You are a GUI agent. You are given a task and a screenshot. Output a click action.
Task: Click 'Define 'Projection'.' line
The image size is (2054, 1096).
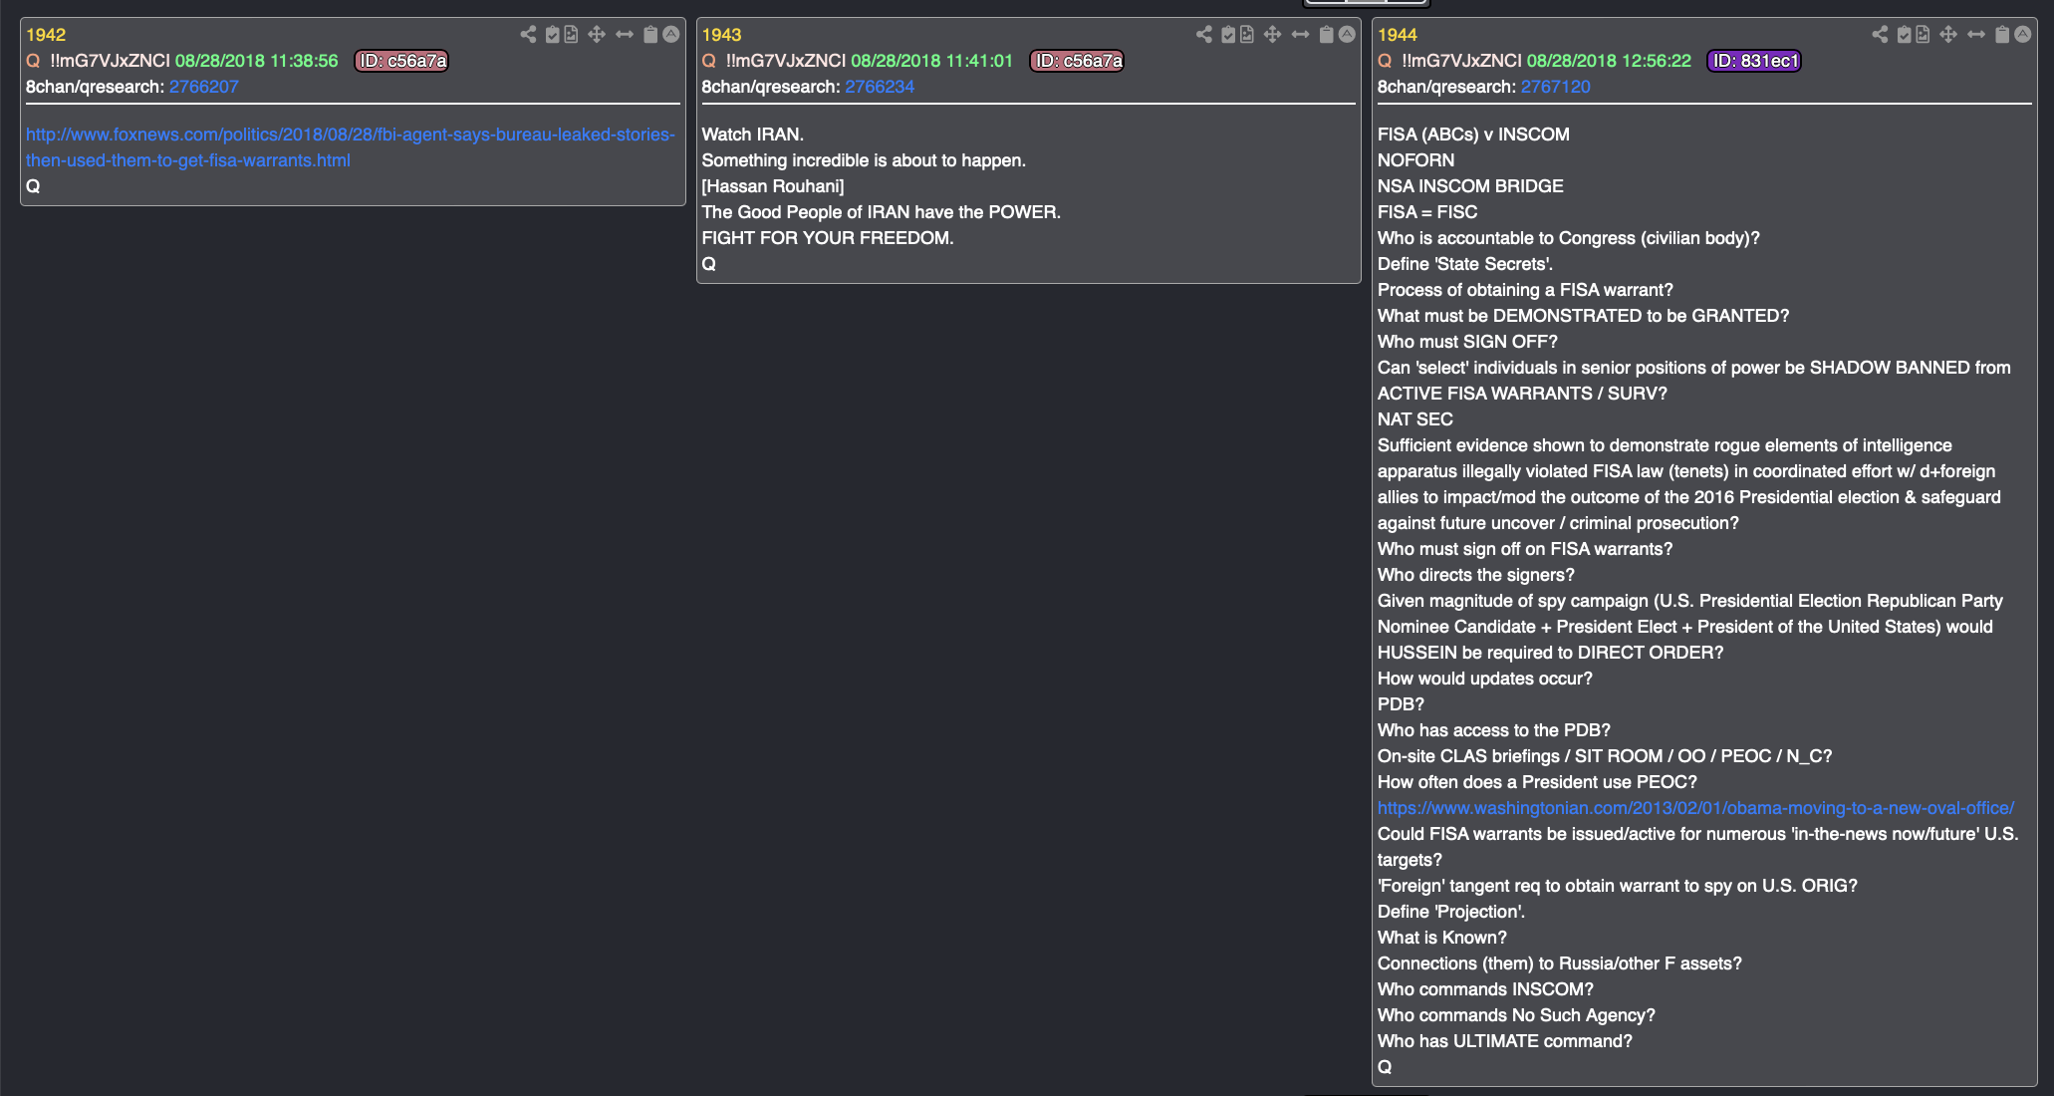click(1451, 912)
